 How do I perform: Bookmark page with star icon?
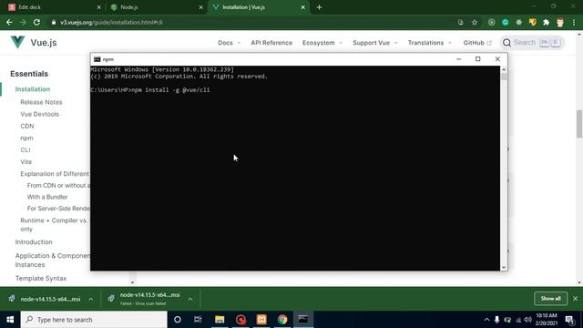pos(475,22)
